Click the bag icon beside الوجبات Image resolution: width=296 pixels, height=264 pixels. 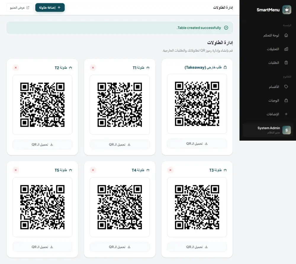(x=286, y=100)
